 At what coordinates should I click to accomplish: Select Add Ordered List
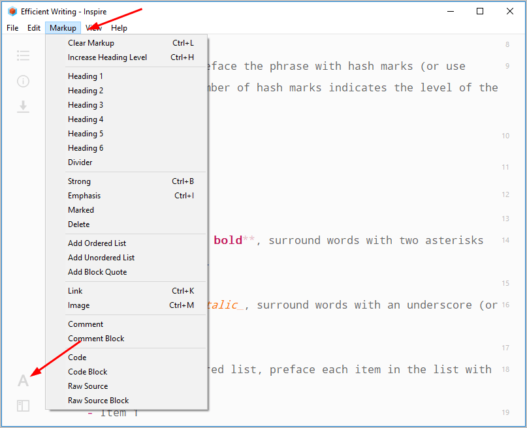[x=127, y=243]
